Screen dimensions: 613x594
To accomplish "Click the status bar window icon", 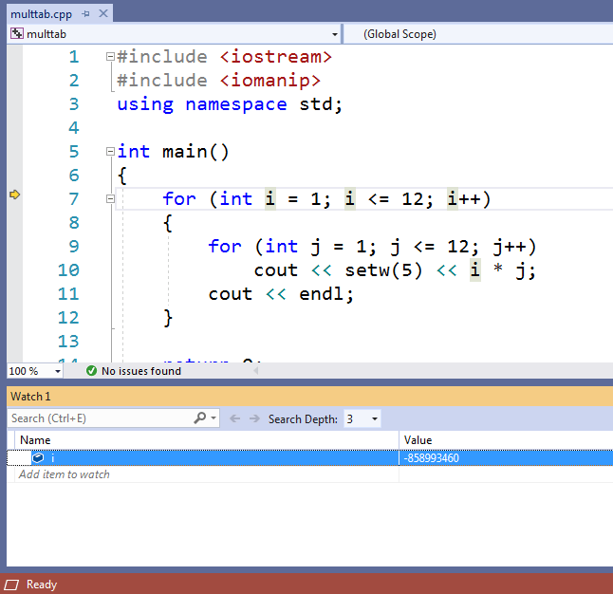I will pyautogui.click(x=11, y=585).
